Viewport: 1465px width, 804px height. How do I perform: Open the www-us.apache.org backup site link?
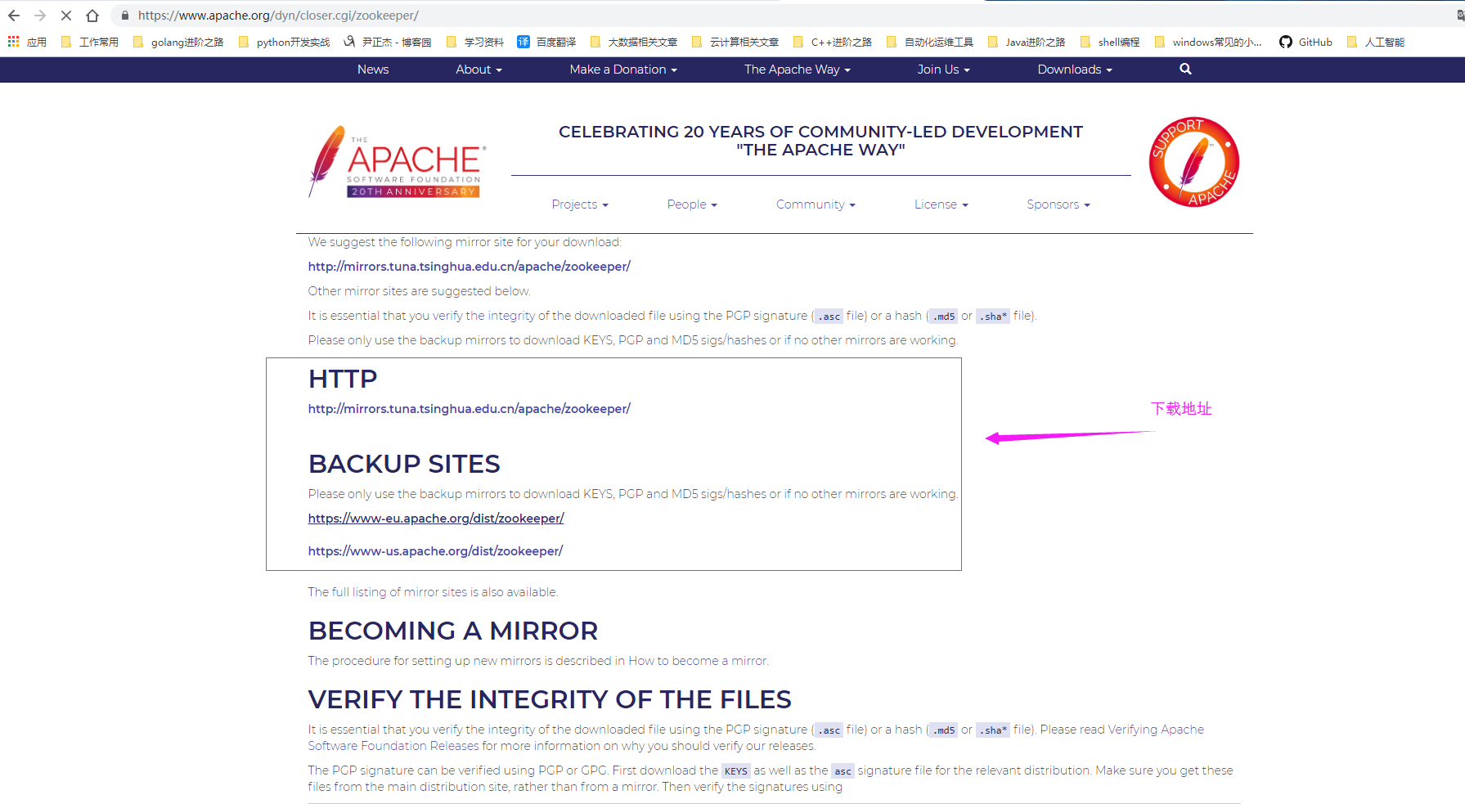[x=435, y=551]
